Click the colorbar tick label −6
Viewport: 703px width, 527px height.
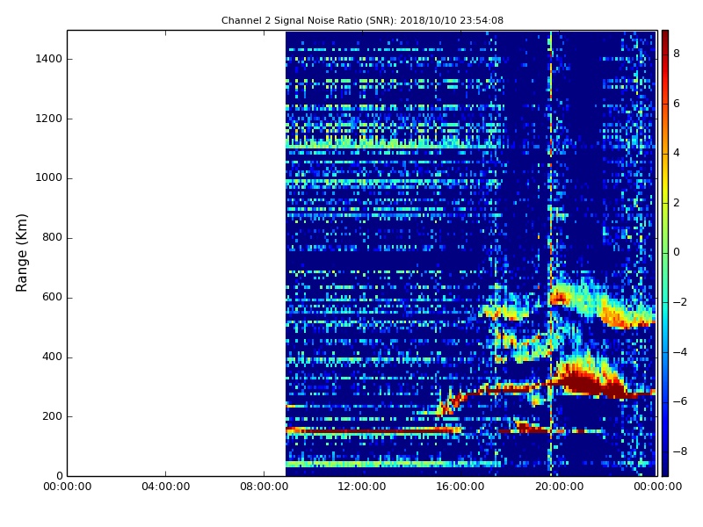pos(679,401)
